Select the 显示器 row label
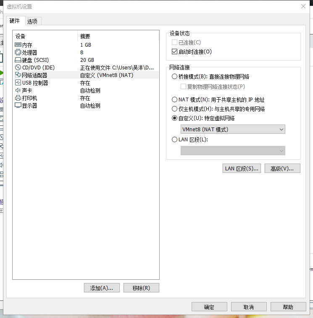Viewport: 313px width, 318px height. [29, 106]
